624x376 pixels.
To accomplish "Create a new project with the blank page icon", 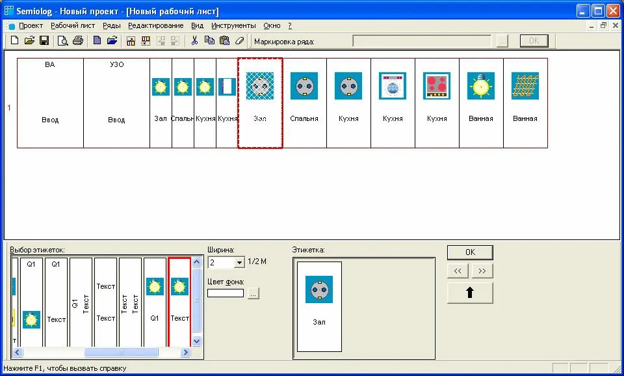I will [14, 40].
